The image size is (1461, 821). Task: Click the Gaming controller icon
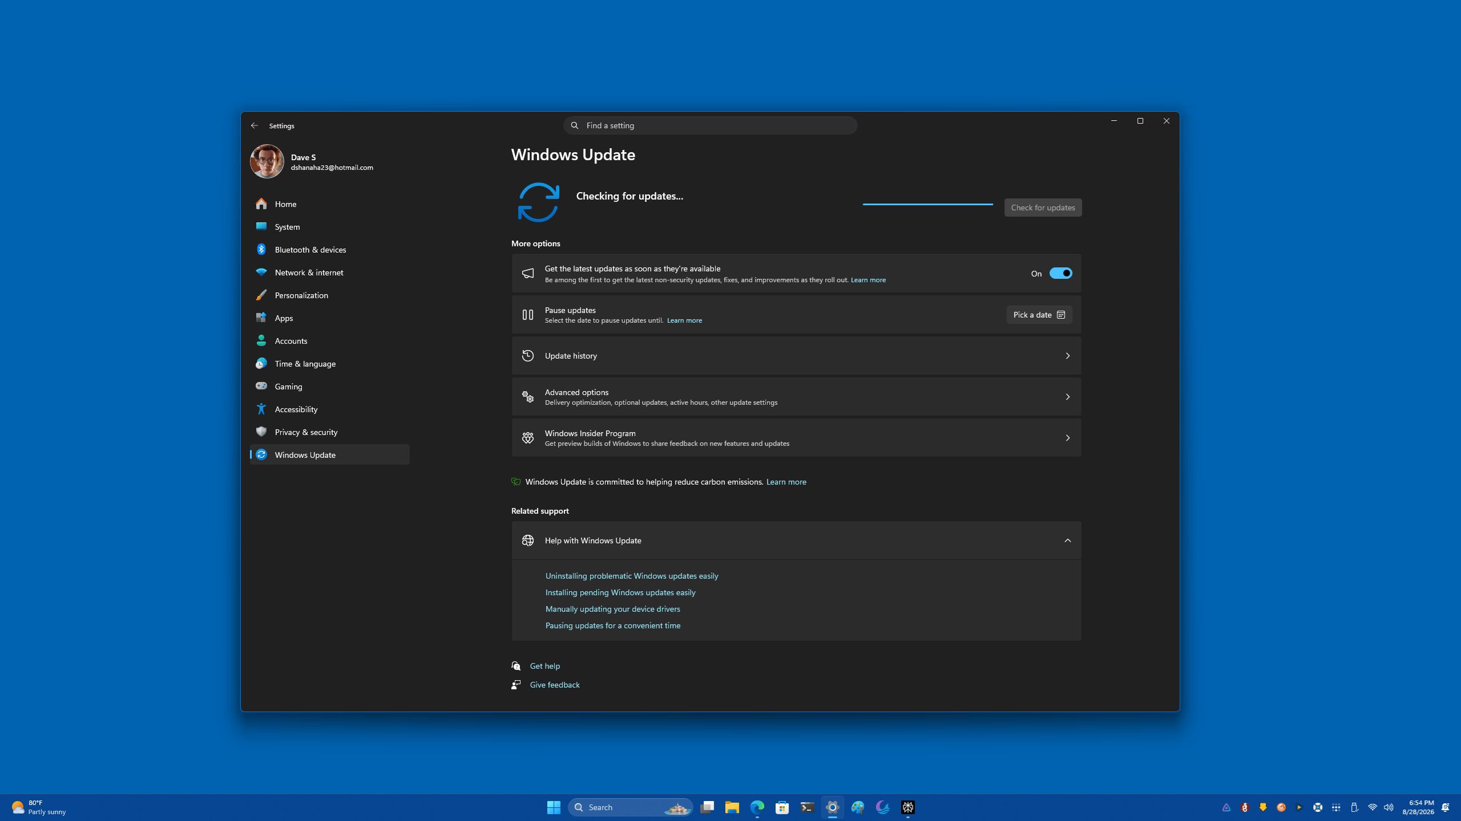pos(261,386)
